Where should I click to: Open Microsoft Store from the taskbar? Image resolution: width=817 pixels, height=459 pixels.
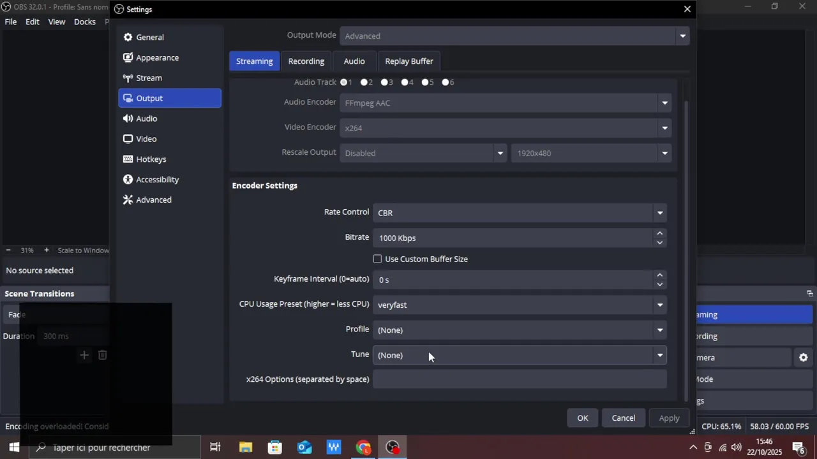(x=275, y=448)
